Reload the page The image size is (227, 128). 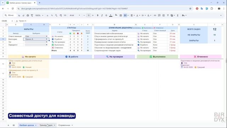(x=13, y=9)
